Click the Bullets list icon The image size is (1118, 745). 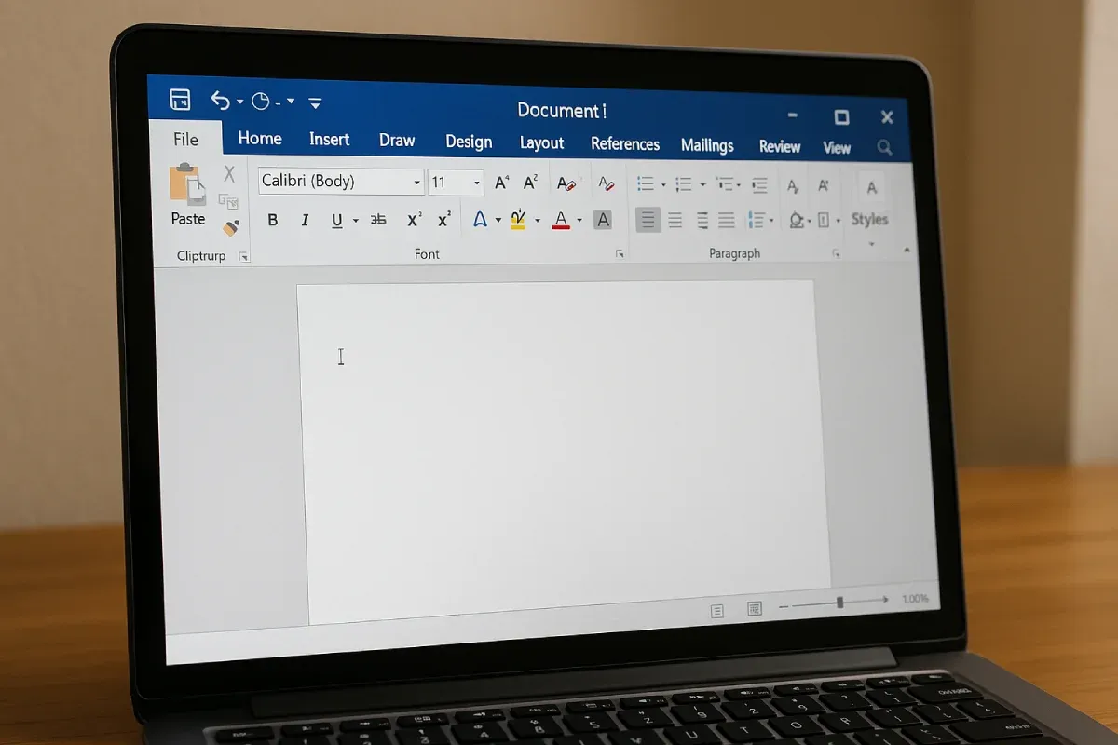tap(645, 183)
